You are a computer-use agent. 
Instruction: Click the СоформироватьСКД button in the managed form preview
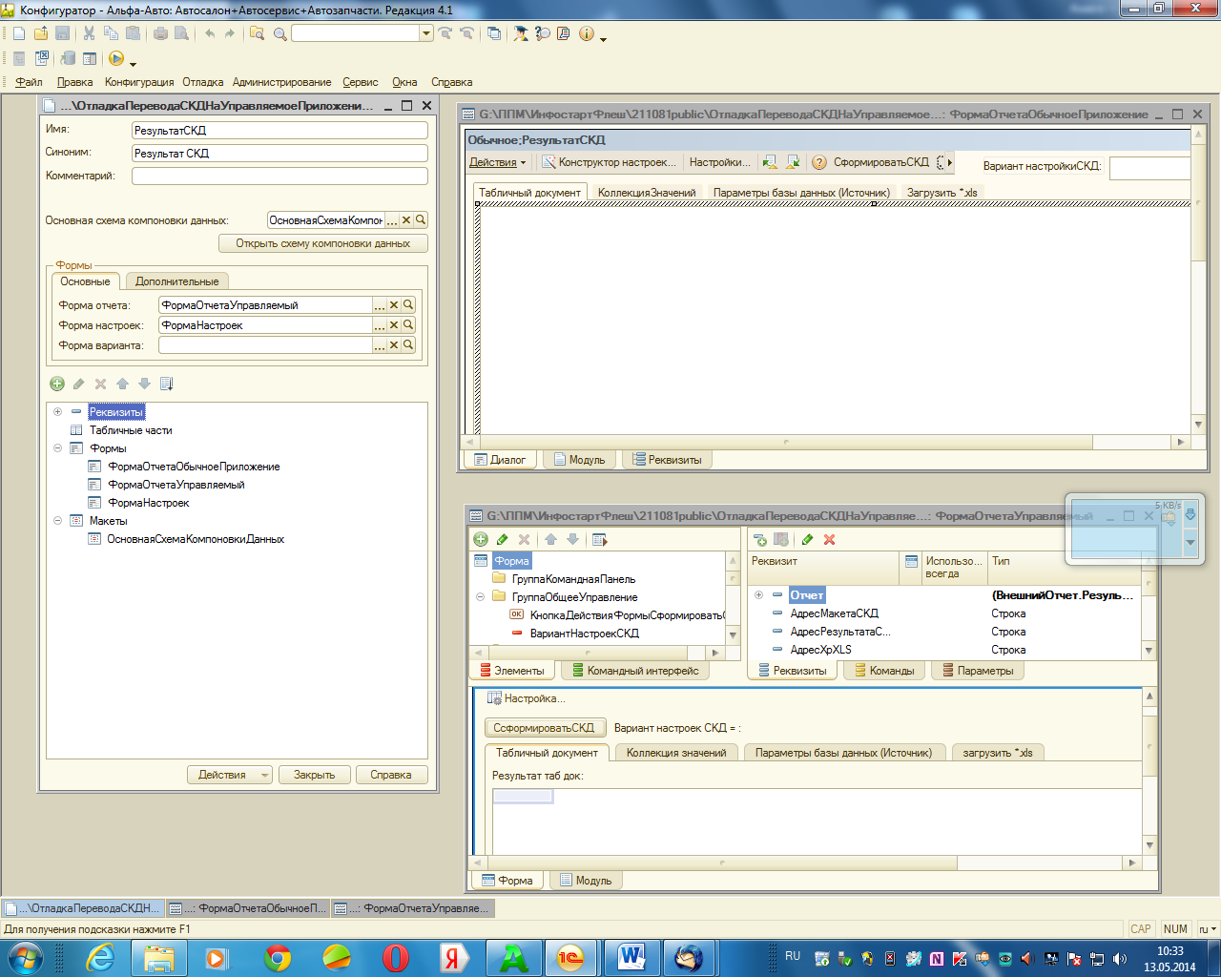coord(544,728)
